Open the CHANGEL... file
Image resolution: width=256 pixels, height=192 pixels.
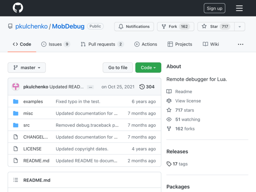click(36, 137)
